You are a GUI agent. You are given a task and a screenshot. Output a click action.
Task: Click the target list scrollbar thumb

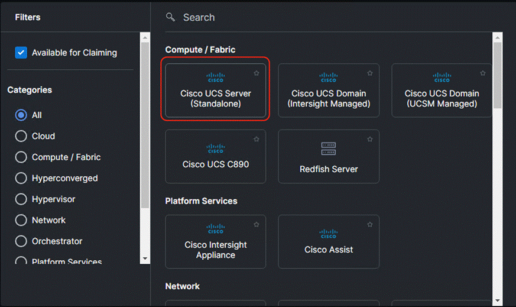coord(497,75)
